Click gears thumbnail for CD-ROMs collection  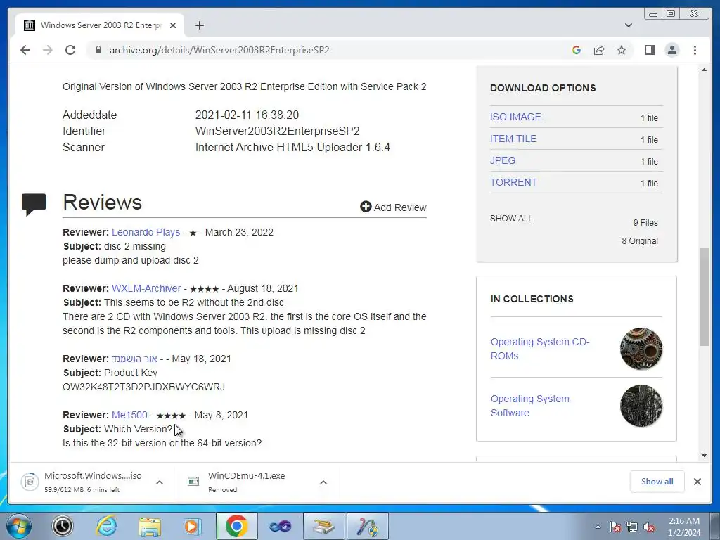point(641,349)
